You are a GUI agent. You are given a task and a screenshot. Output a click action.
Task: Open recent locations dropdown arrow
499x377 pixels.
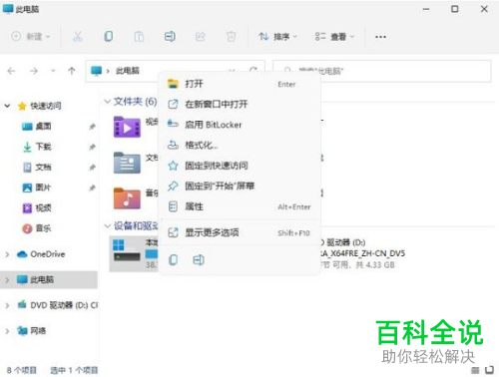coord(53,71)
